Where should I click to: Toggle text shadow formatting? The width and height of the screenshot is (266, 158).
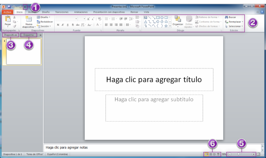click(x=73, y=25)
